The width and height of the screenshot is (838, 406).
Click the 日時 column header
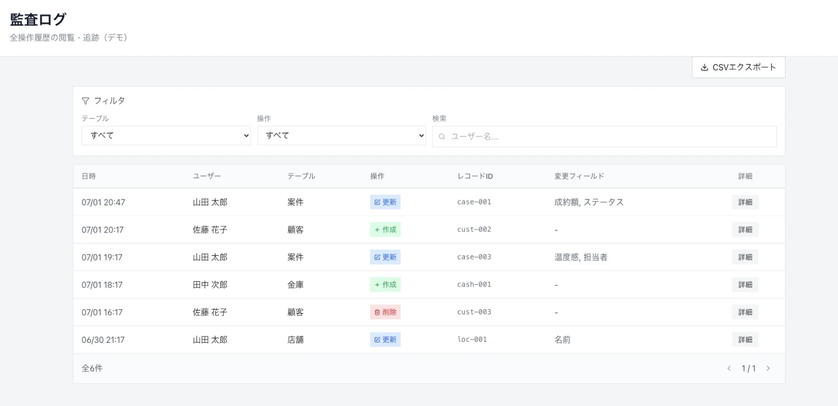pyautogui.click(x=89, y=176)
